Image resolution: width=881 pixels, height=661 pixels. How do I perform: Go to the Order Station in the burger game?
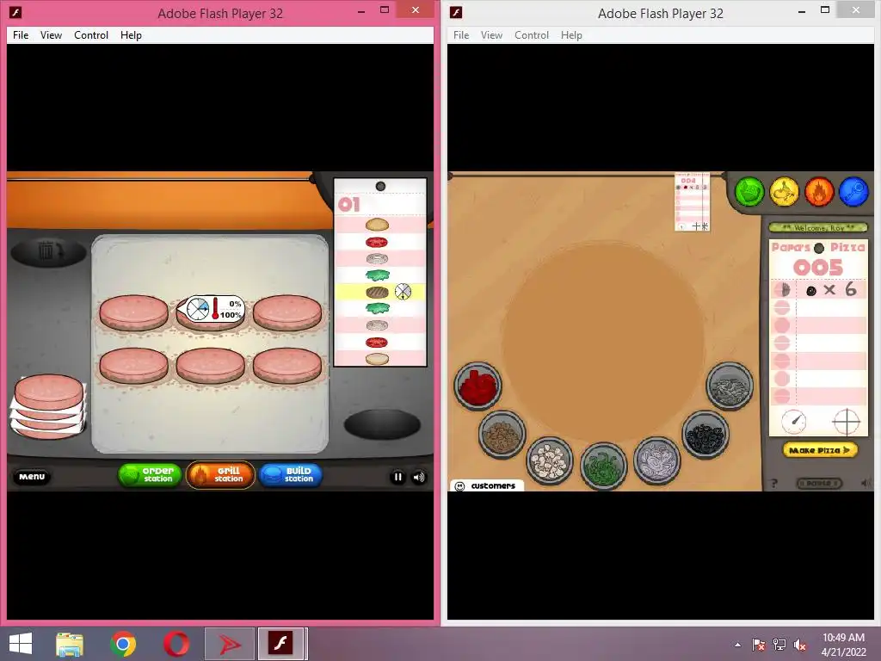(x=150, y=475)
